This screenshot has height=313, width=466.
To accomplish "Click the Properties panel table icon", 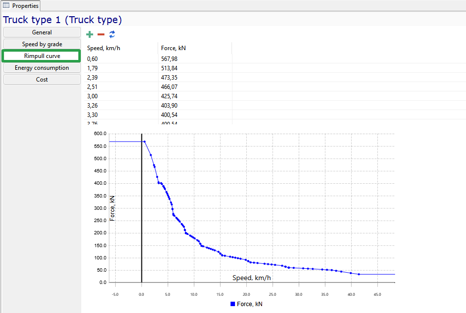I will click(x=6, y=5).
